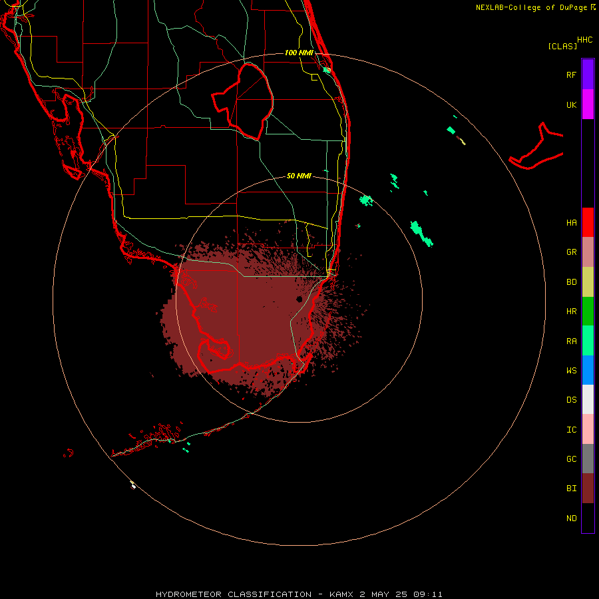Click the RF purple legend swatch
This screenshot has height=599, width=599.
click(x=588, y=75)
